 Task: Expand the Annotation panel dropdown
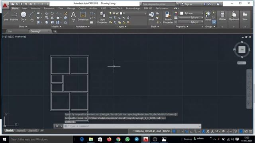pyautogui.click(x=82, y=27)
